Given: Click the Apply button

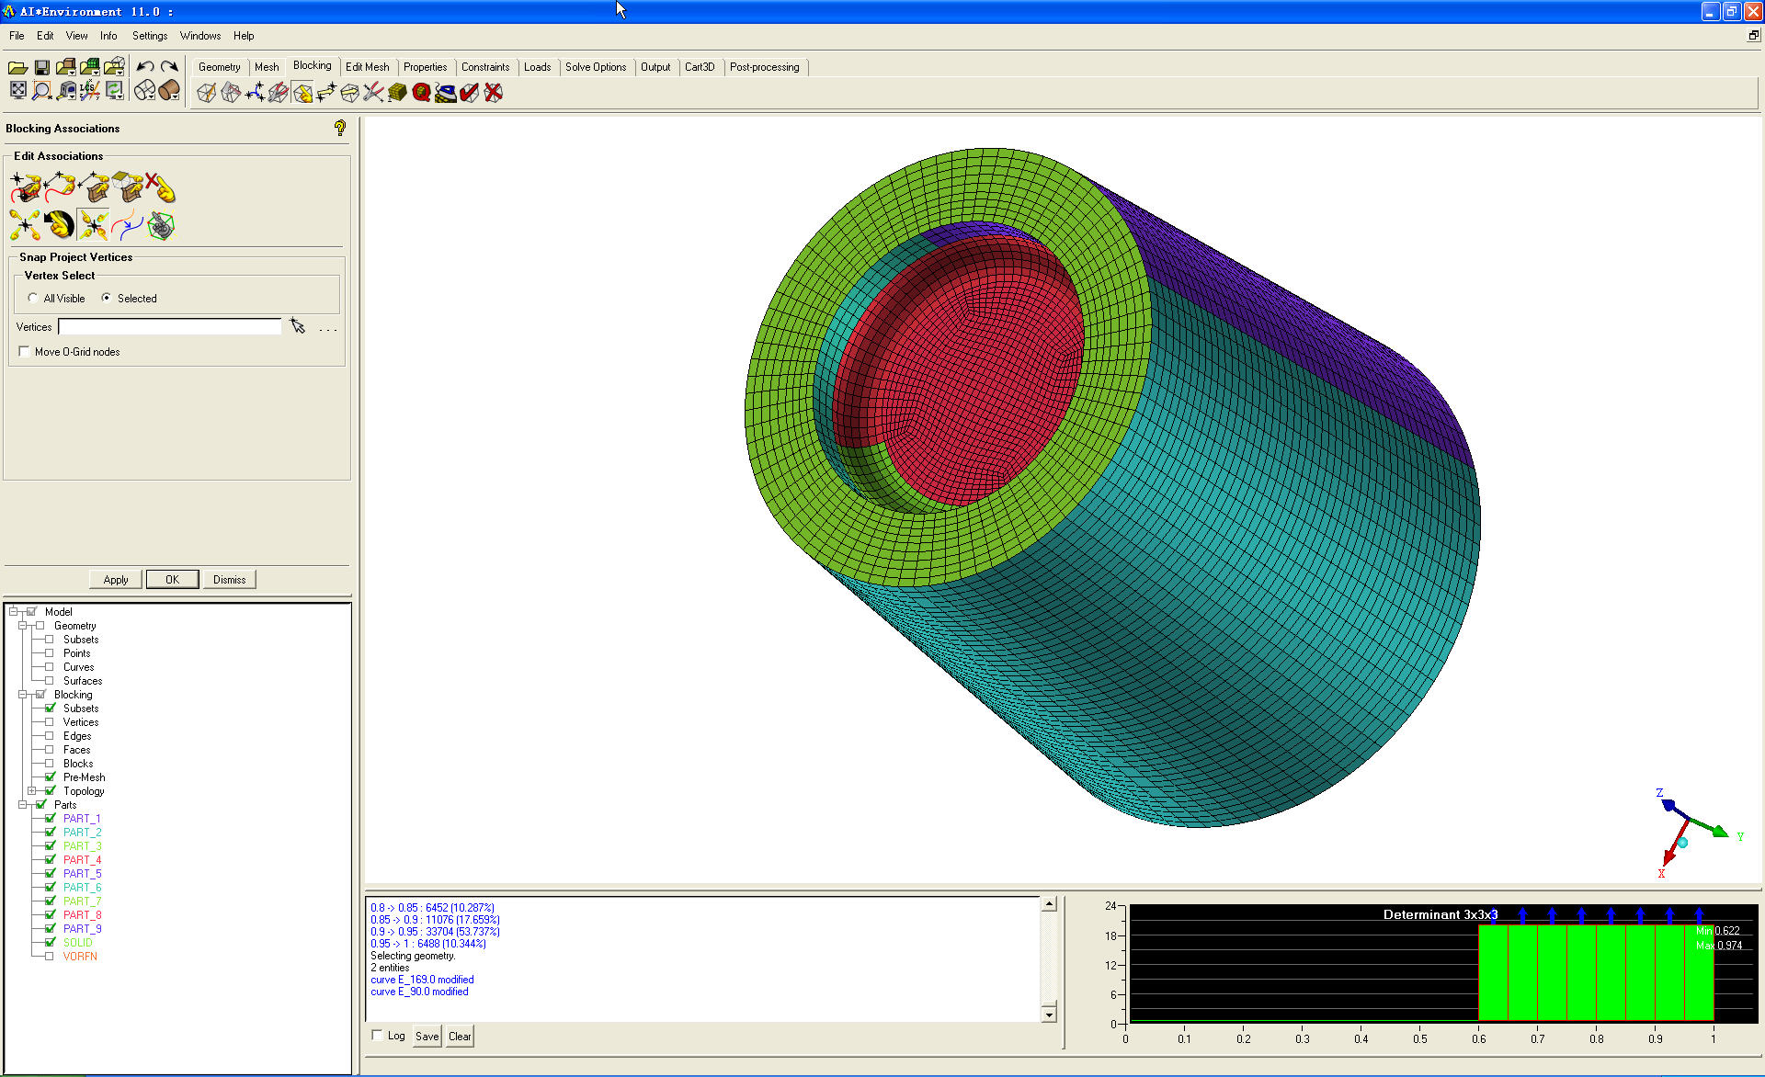Looking at the screenshot, I should [116, 580].
